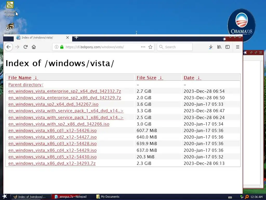Open the service_pack_1_x86_dvd link
The image size is (266, 200).
tap(66, 117)
